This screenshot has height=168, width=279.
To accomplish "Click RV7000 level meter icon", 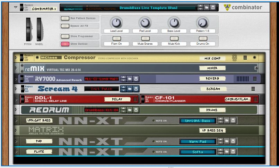I will click(255, 79).
